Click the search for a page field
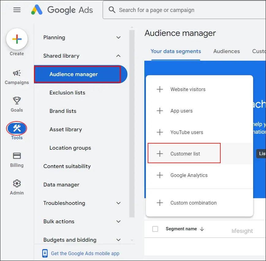 [184, 10]
